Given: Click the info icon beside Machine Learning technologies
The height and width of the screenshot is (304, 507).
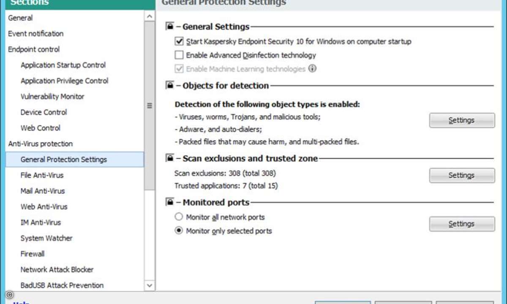Looking at the screenshot, I should pos(312,68).
